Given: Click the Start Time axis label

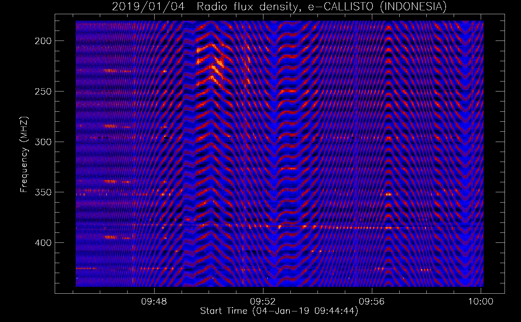Looking at the screenshot, I should click(279, 311).
